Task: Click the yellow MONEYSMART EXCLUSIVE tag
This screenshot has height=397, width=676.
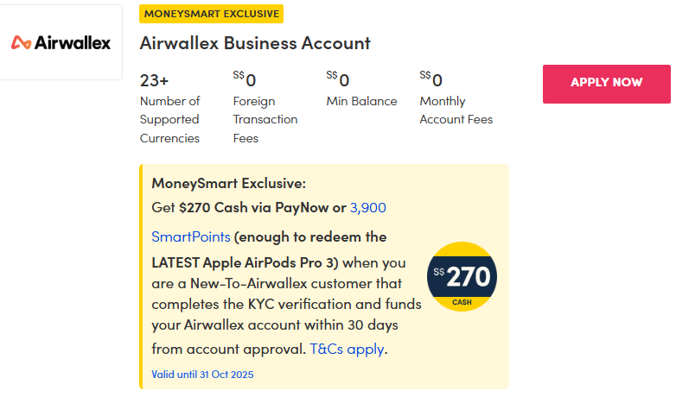Action: pyautogui.click(x=211, y=14)
